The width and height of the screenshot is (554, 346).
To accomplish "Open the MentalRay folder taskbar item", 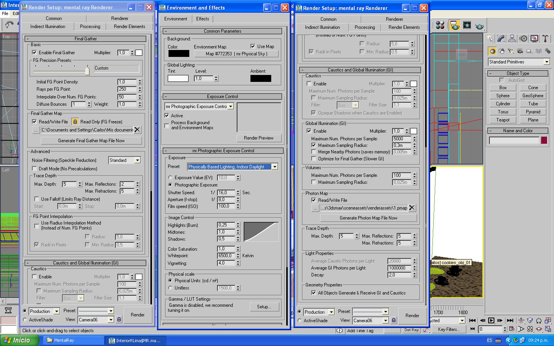I will [74, 340].
